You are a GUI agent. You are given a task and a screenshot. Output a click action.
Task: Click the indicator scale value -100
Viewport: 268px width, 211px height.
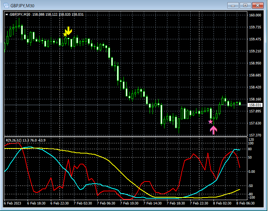click(x=251, y=198)
